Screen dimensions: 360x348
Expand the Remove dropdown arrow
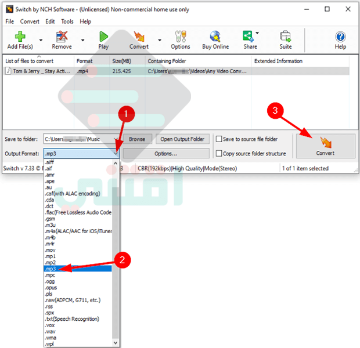tap(82, 40)
